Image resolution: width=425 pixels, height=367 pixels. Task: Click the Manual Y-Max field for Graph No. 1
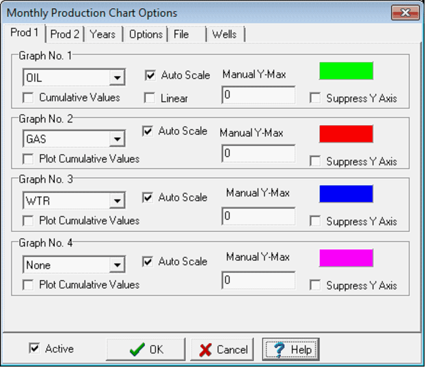[258, 95]
